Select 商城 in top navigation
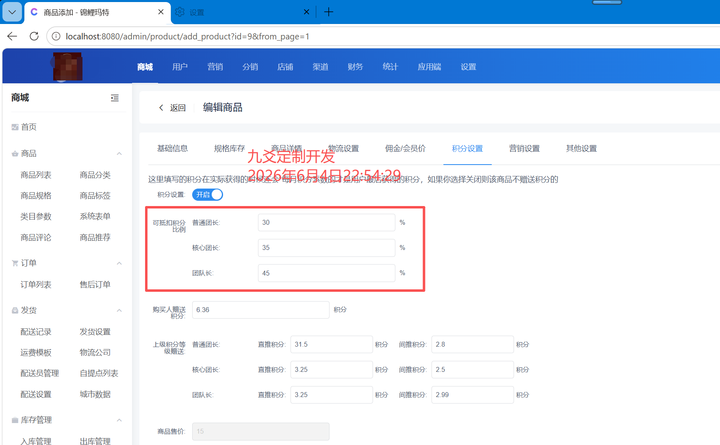 coord(145,67)
